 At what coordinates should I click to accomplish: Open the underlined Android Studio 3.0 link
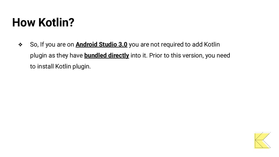(101, 44)
